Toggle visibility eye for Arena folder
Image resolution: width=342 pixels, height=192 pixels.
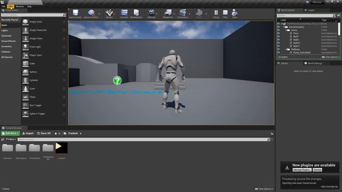point(278,30)
